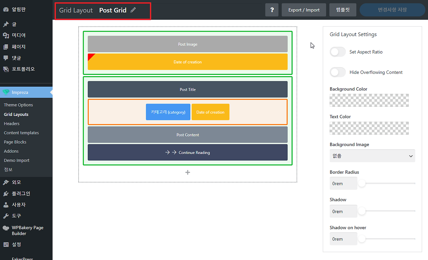Click the Export / Import button
428x260 pixels.
pos(304,10)
